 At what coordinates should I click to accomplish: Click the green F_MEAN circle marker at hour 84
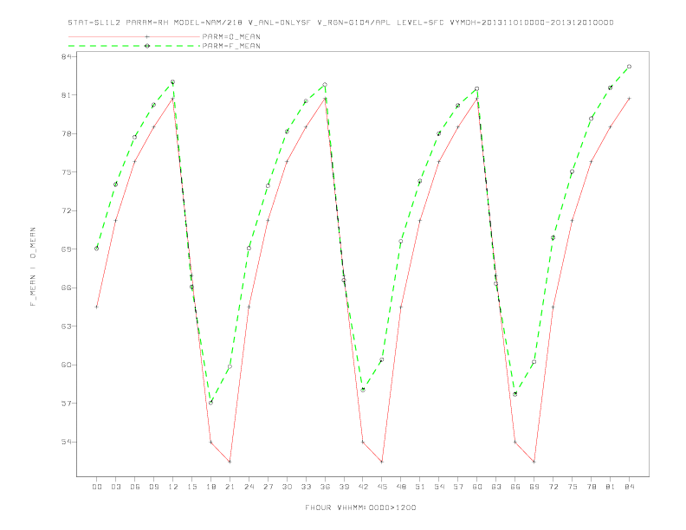click(x=629, y=67)
